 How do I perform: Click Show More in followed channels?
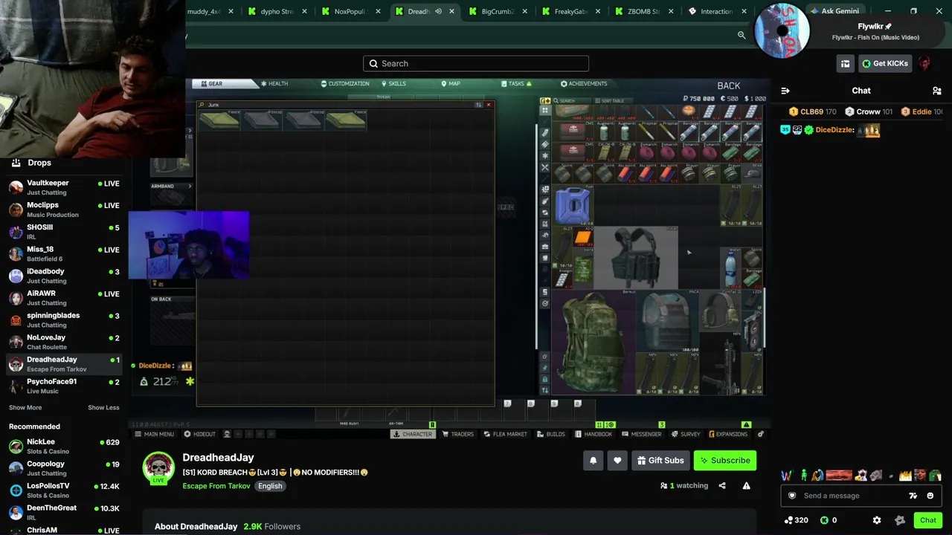tap(25, 408)
